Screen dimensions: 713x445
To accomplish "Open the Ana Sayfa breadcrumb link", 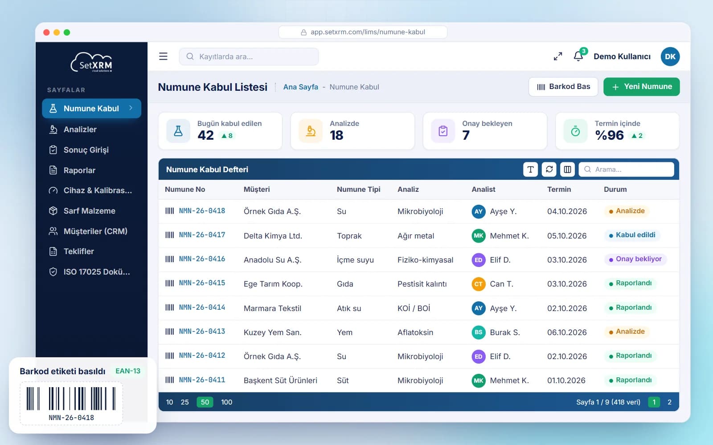I will (301, 87).
